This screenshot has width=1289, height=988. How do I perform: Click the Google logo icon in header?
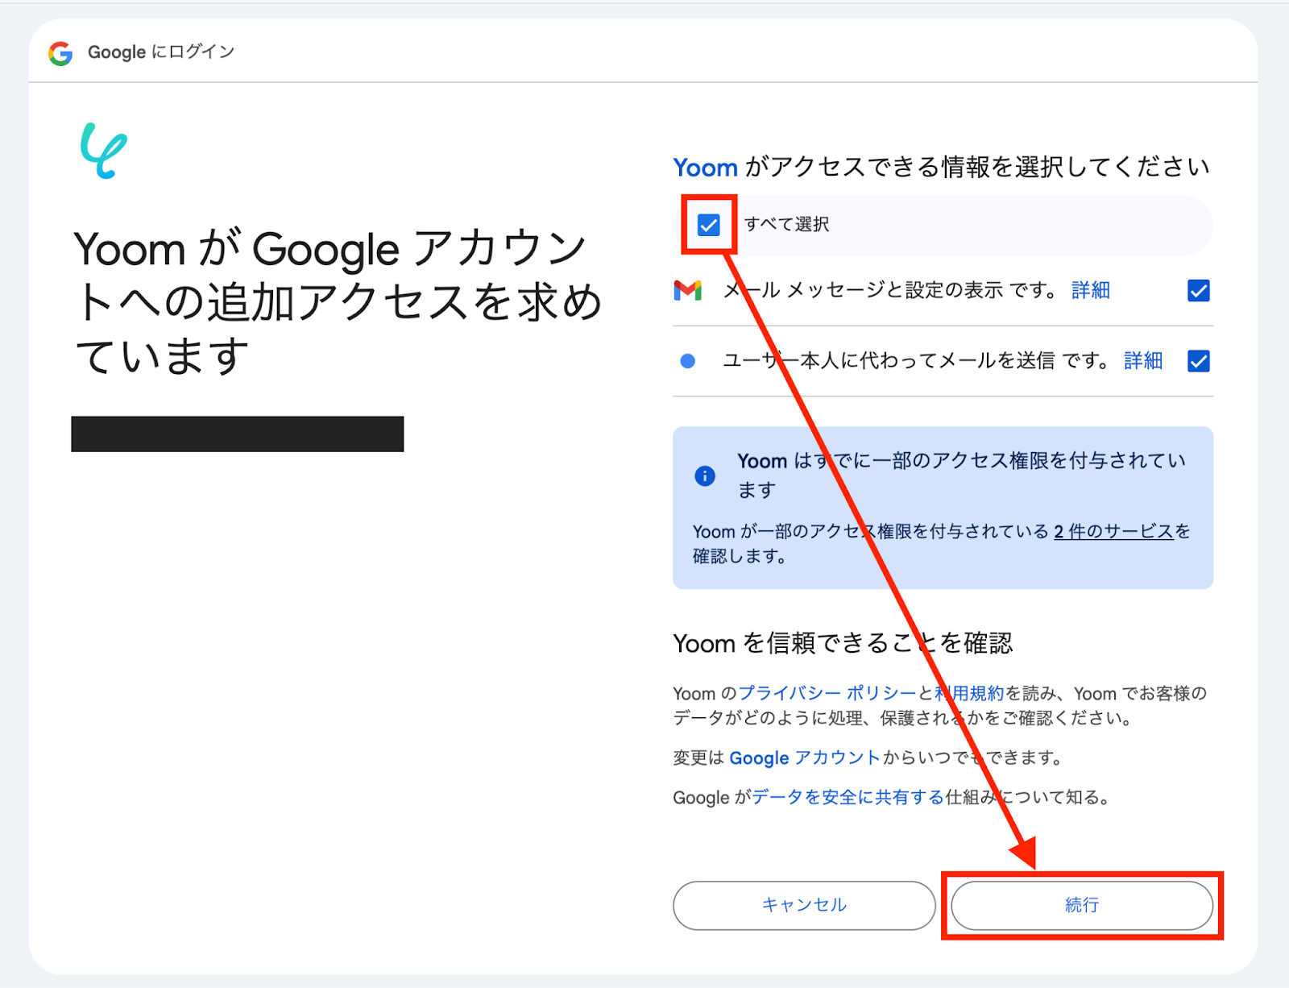tap(60, 53)
